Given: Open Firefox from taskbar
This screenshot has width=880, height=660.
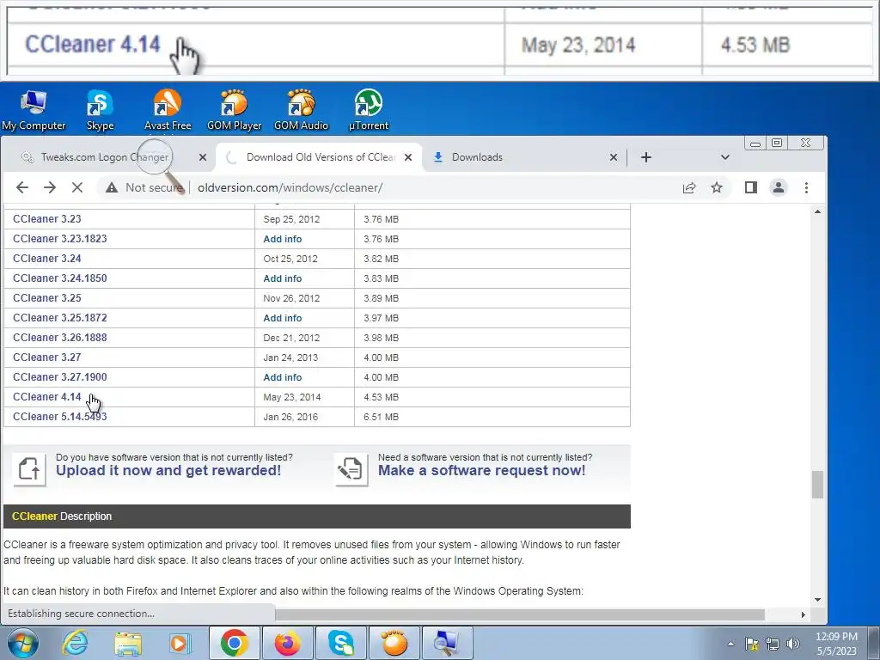Looking at the screenshot, I should [x=287, y=643].
